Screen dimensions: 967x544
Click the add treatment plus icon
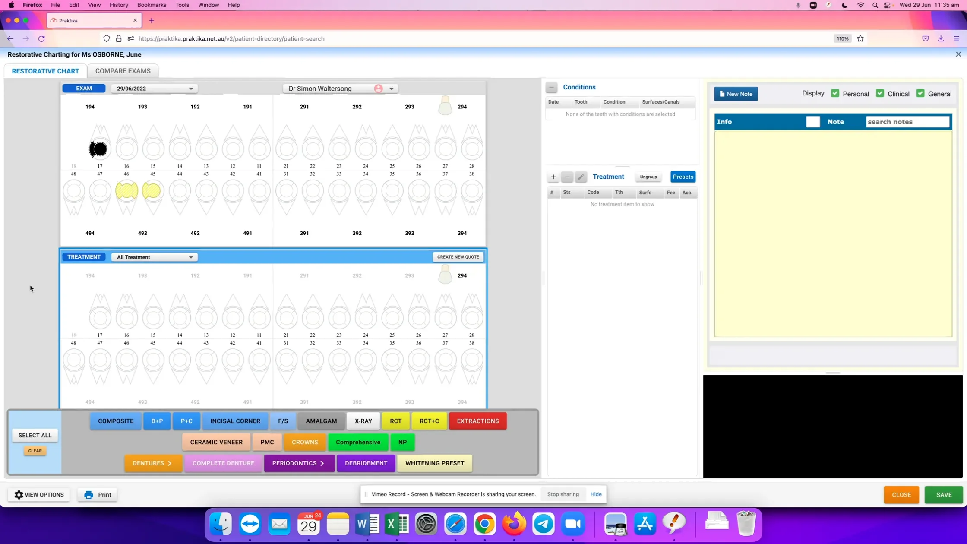pyautogui.click(x=553, y=177)
